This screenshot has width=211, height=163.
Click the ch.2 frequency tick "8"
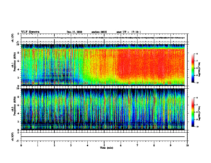click(x=18, y=97)
